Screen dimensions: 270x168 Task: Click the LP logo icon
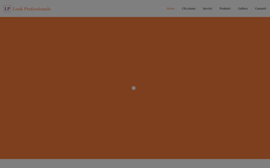7,9
